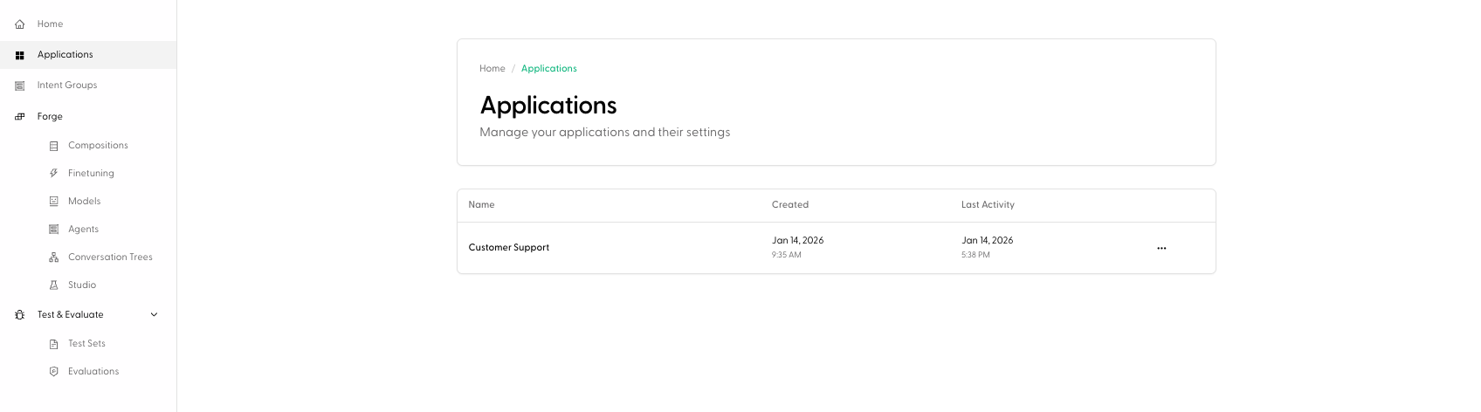Viewport: 1481px width, 412px height.
Task: Click the Forge icon in sidebar
Action: [19, 116]
